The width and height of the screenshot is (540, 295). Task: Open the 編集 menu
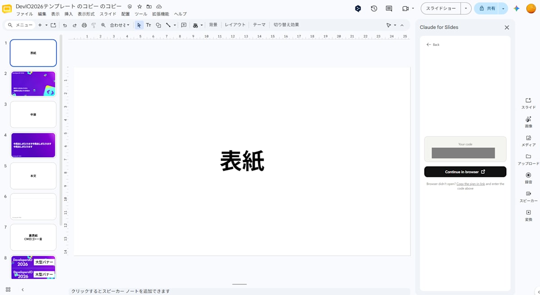coord(42,14)
